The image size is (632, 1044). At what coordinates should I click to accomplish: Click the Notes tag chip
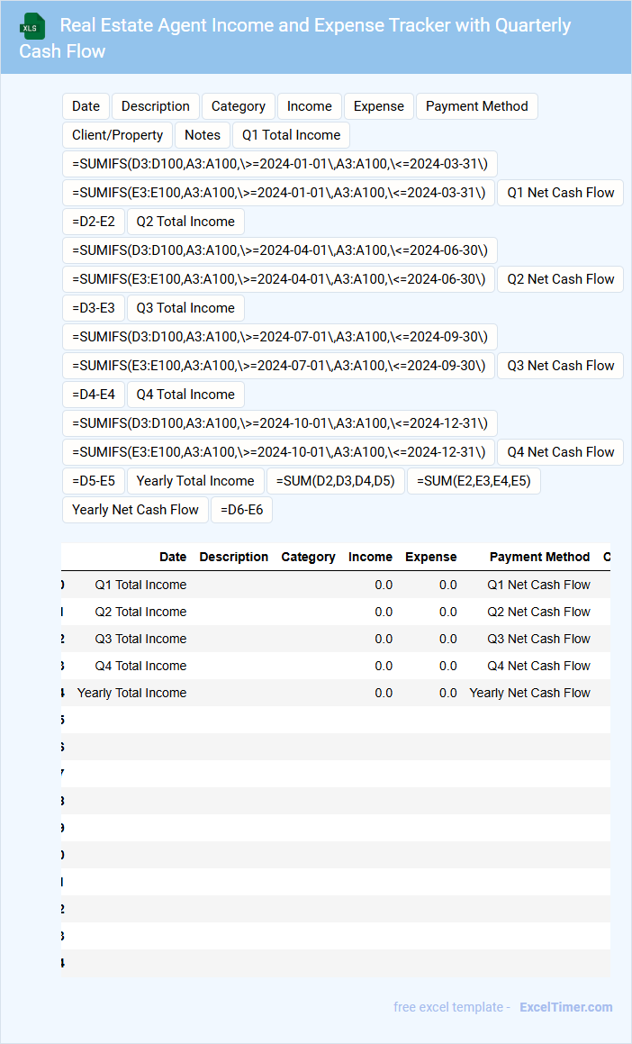tap(203, 135)
